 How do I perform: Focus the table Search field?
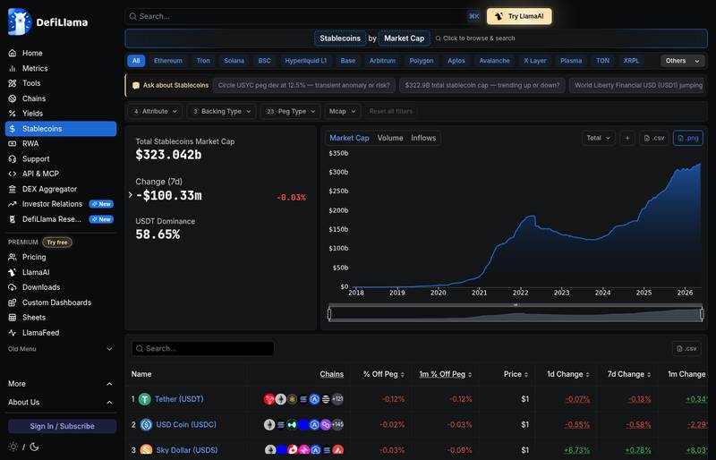[203, 348]
